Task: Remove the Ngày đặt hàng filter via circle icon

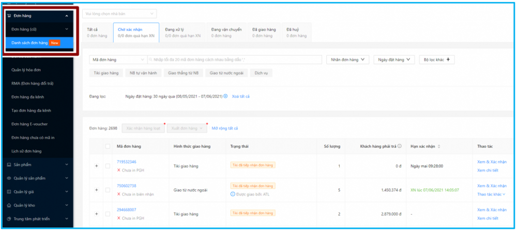Action: coord(225,96)
